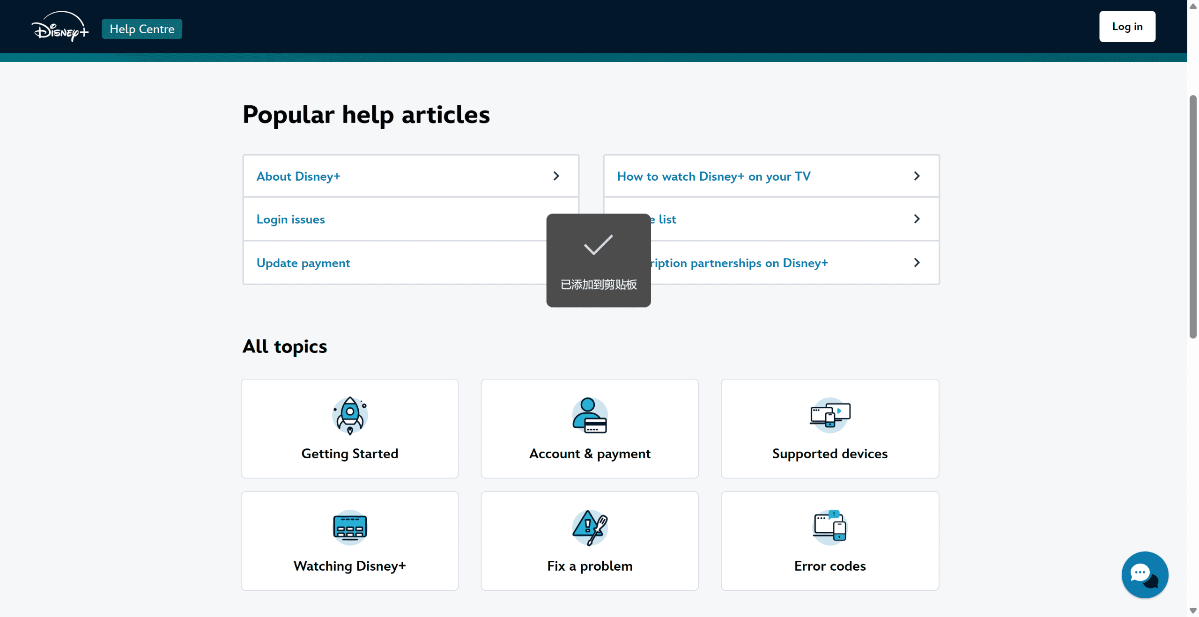Screen dimensions: 1199x617
Task: Open How to watch Disney+ on your TV
Action: (713, 176)
